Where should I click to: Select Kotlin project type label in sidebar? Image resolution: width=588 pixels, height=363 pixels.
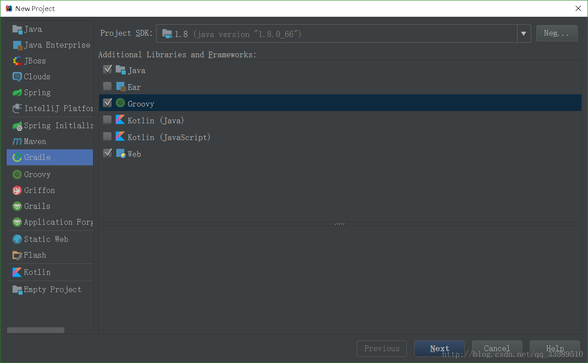pos(37,273)
